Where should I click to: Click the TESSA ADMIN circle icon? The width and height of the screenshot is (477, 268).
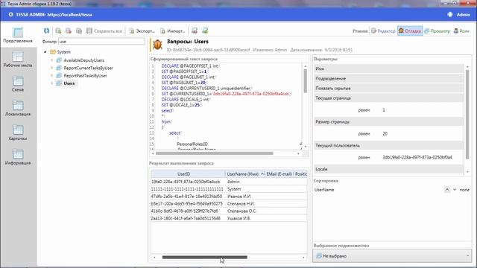(11, 14)
